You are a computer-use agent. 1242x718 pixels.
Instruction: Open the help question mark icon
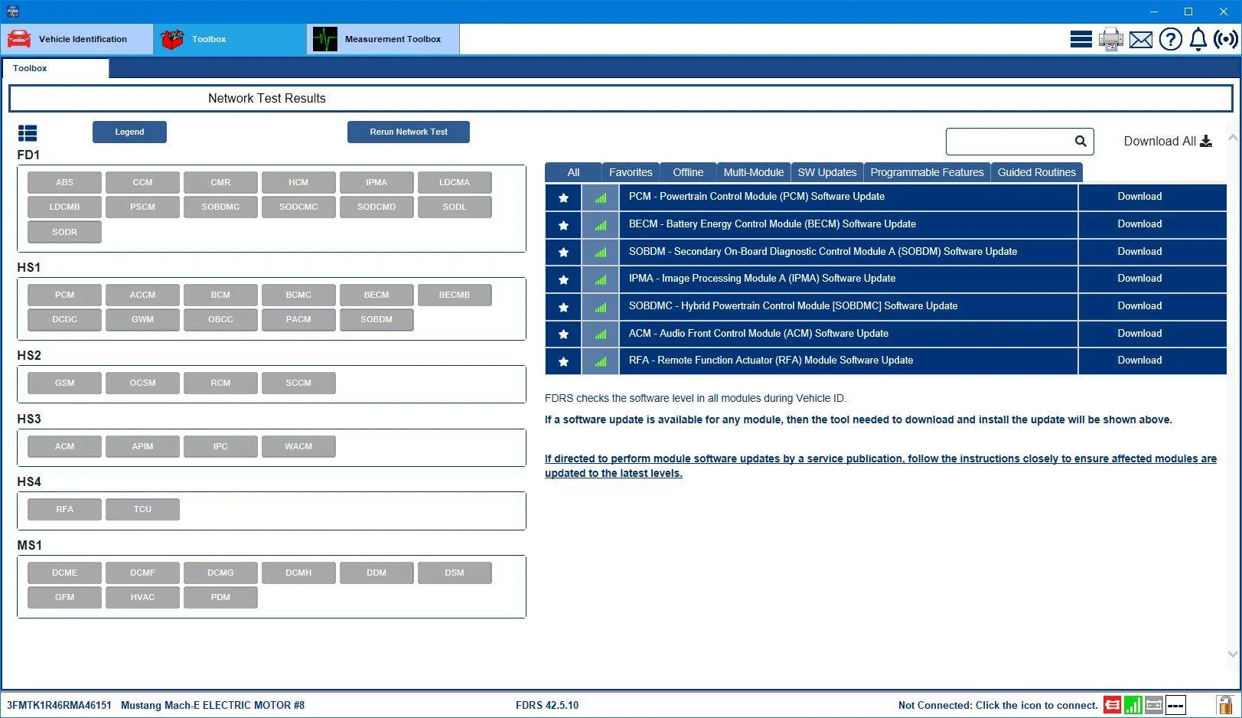point(1170,39)
